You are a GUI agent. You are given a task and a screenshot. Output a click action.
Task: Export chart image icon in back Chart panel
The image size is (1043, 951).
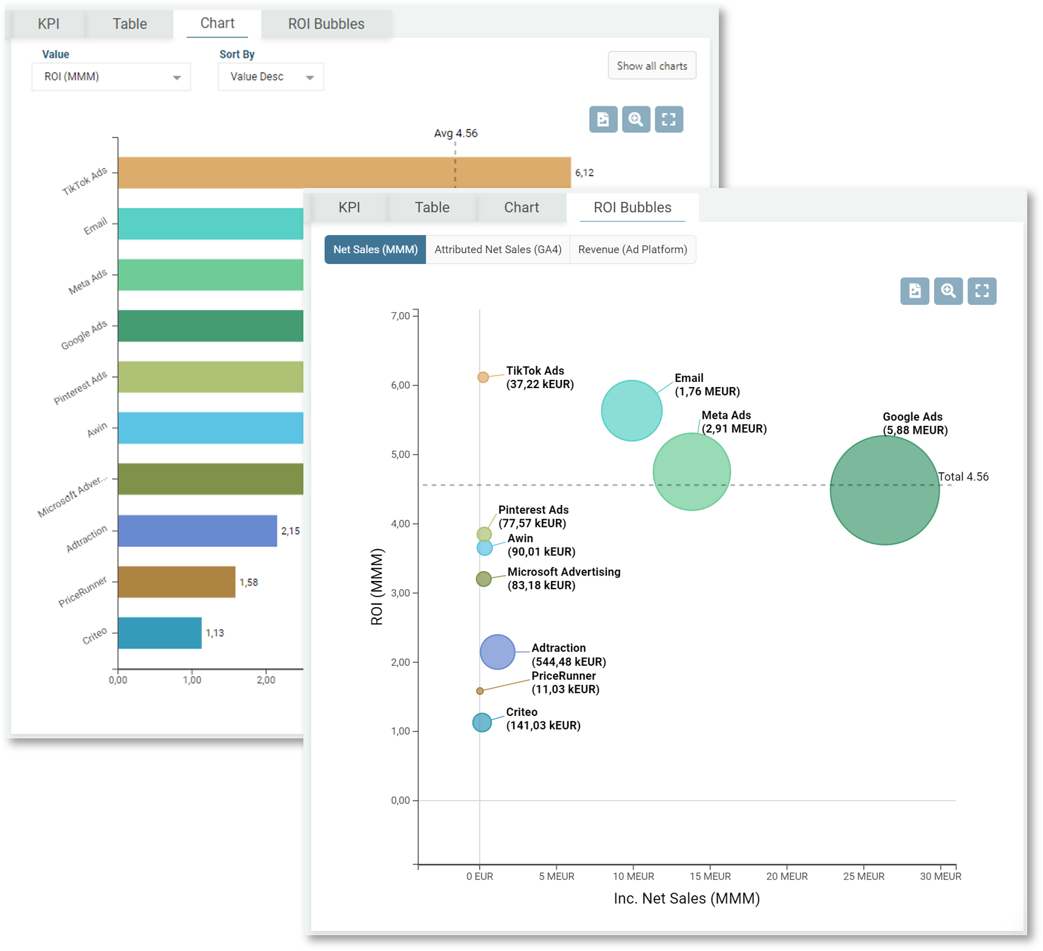(603, 119)
